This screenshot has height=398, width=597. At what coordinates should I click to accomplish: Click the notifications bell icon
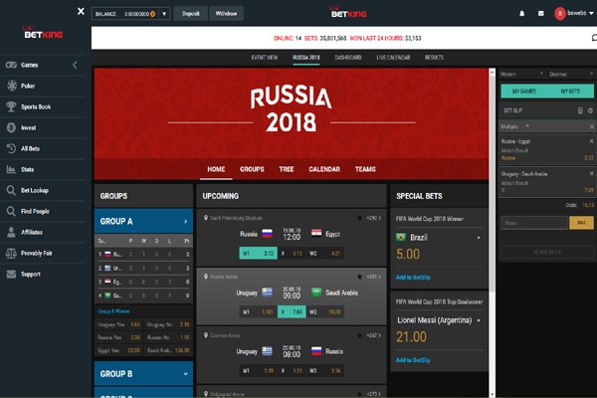522,13
